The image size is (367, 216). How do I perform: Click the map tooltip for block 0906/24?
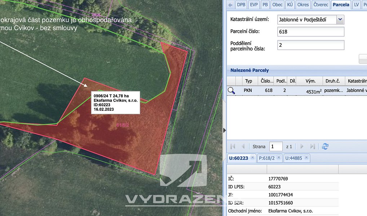[116, 103]
